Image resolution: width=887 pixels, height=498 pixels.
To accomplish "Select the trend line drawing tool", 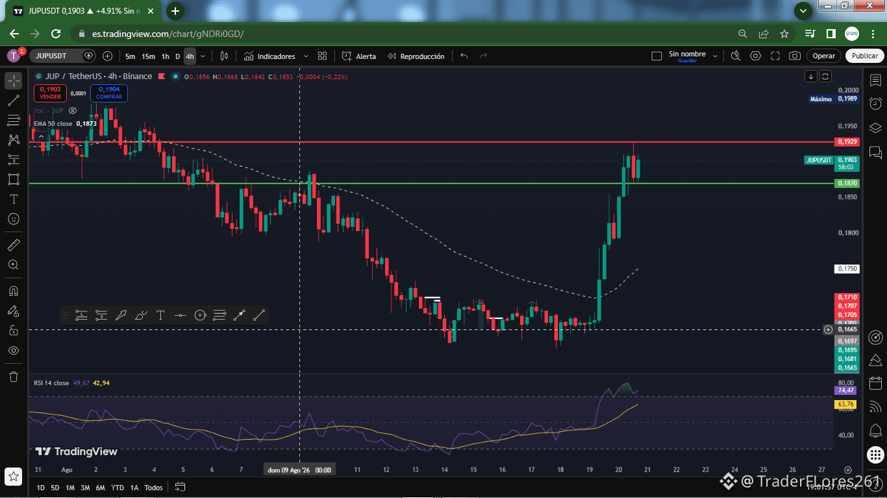I will click(13, 101).
